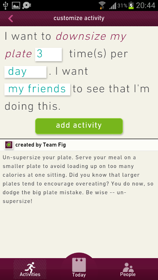Open the Activities running figure icon

click(30, 267)
